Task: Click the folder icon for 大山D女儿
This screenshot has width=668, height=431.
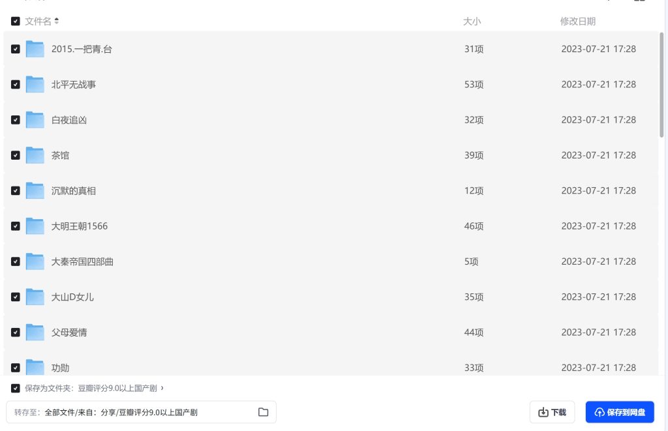Action: (x=35, y=297)
